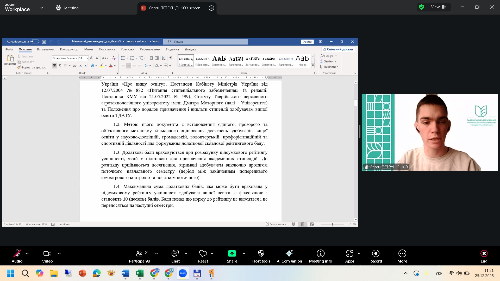Image resolution: width=500 pixels, height=281 pixels.
Task: Click the Share screen icon
Action: click(232, 254)
